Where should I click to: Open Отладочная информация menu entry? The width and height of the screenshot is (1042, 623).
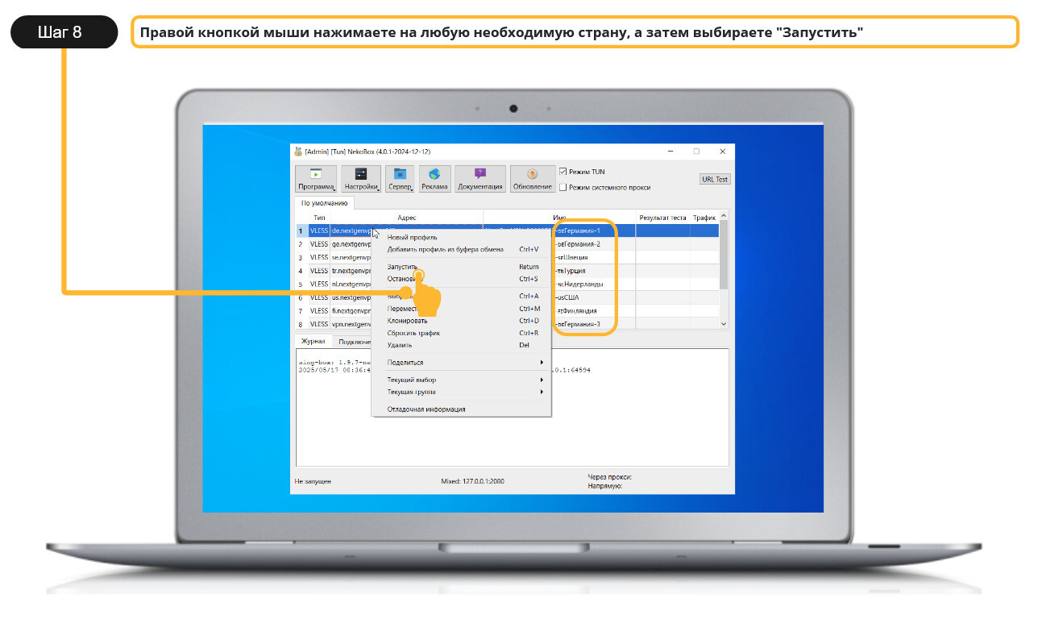point(461,409)
